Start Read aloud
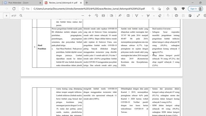206x116 pixels. click(x=120, y=15)
